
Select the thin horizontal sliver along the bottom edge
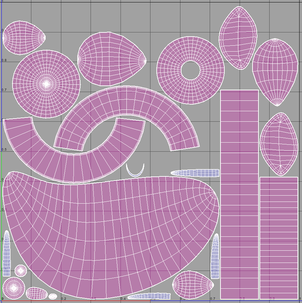click(150, 296)
